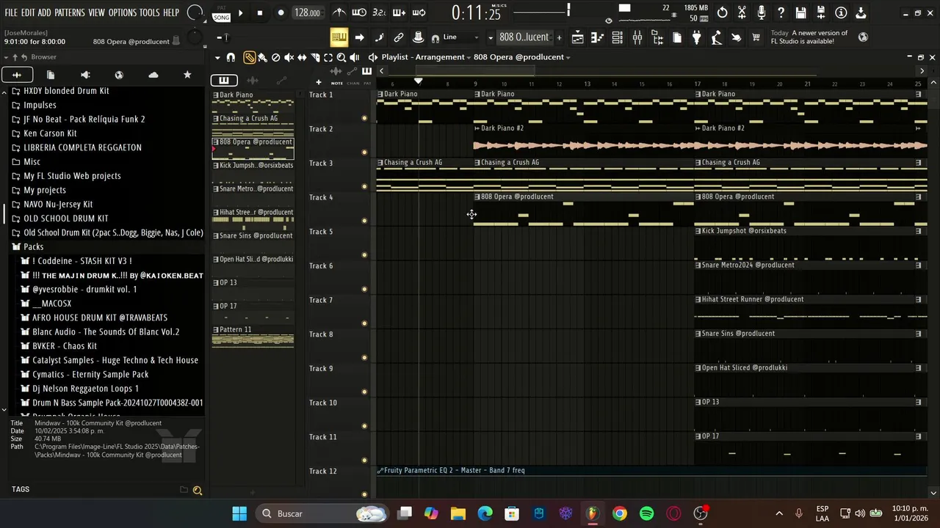Screen dimensions: 940x528
Task: Open the Ken Carson Kit folder
Action: (50, 133)
